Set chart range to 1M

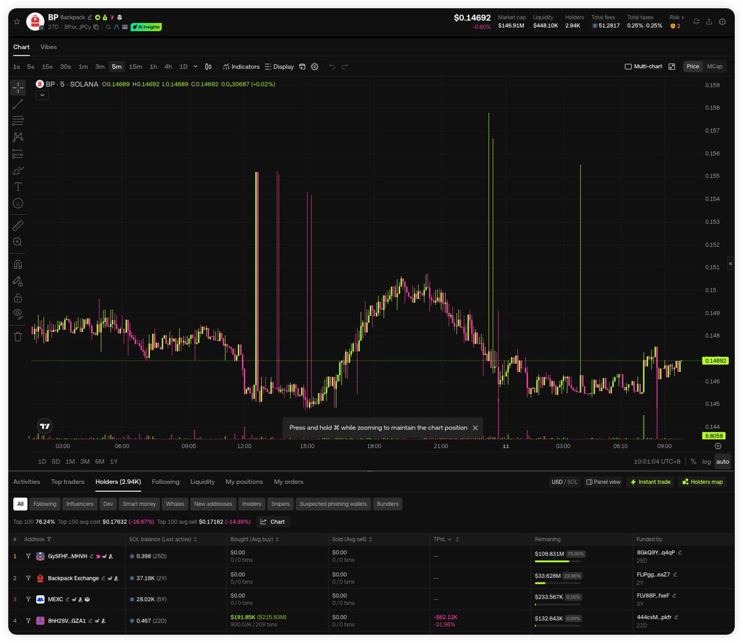click(x=70, y=461)
